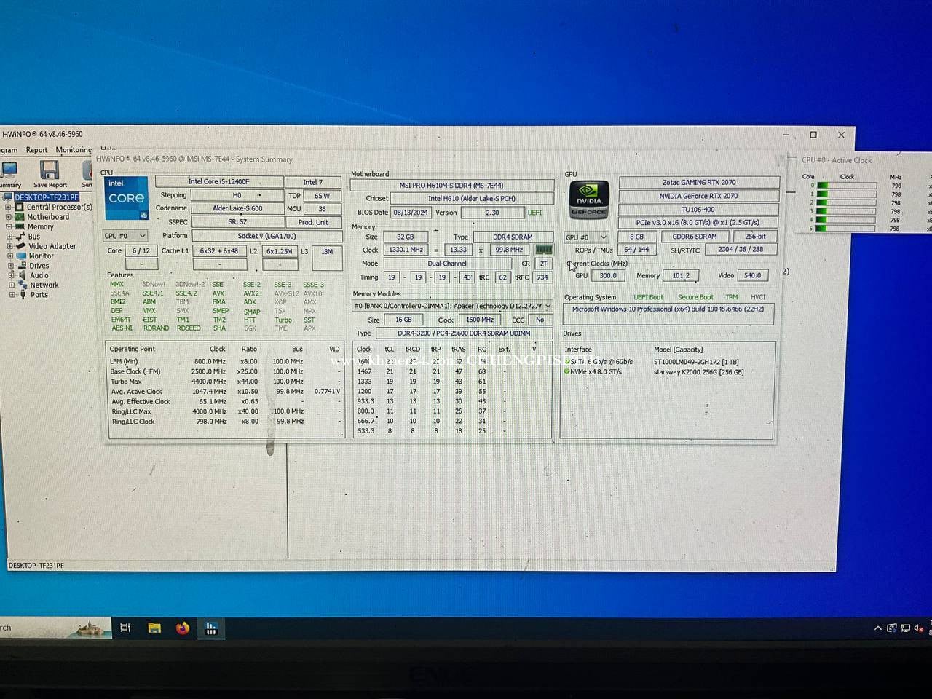The image size is (932, 699).
Task: Open the memory module BANK 0 dropdown
Action: click(x=452, y=306)
